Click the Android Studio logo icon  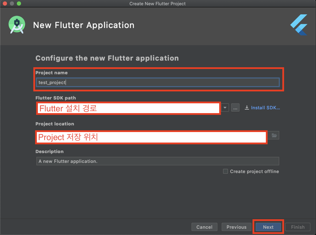[x=17, y=25]
